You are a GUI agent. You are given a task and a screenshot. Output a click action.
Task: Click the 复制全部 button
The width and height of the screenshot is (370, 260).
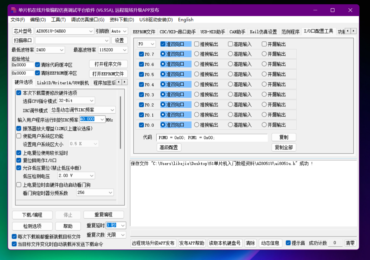284,147
